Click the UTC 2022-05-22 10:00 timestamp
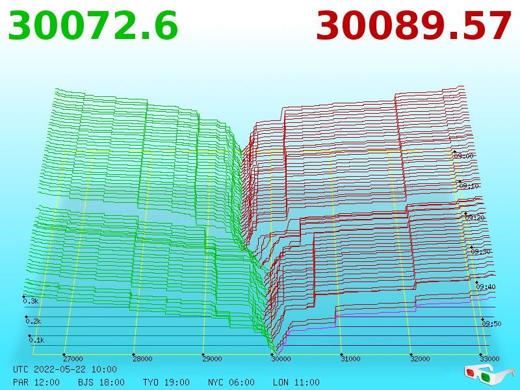520x390 pixels. tap(65, 369)
